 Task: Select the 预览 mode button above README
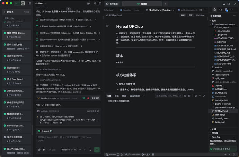(x=191, y=15)
